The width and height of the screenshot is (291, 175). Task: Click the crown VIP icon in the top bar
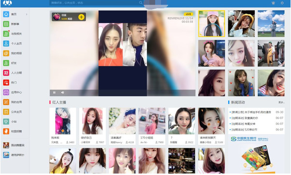click(x=273, y=3)
